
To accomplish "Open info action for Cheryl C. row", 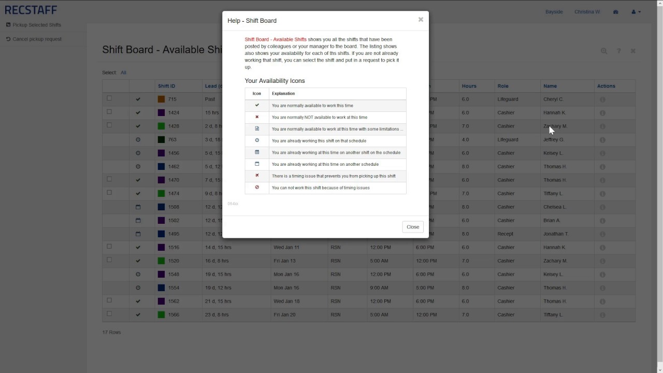I will point(602,99).
